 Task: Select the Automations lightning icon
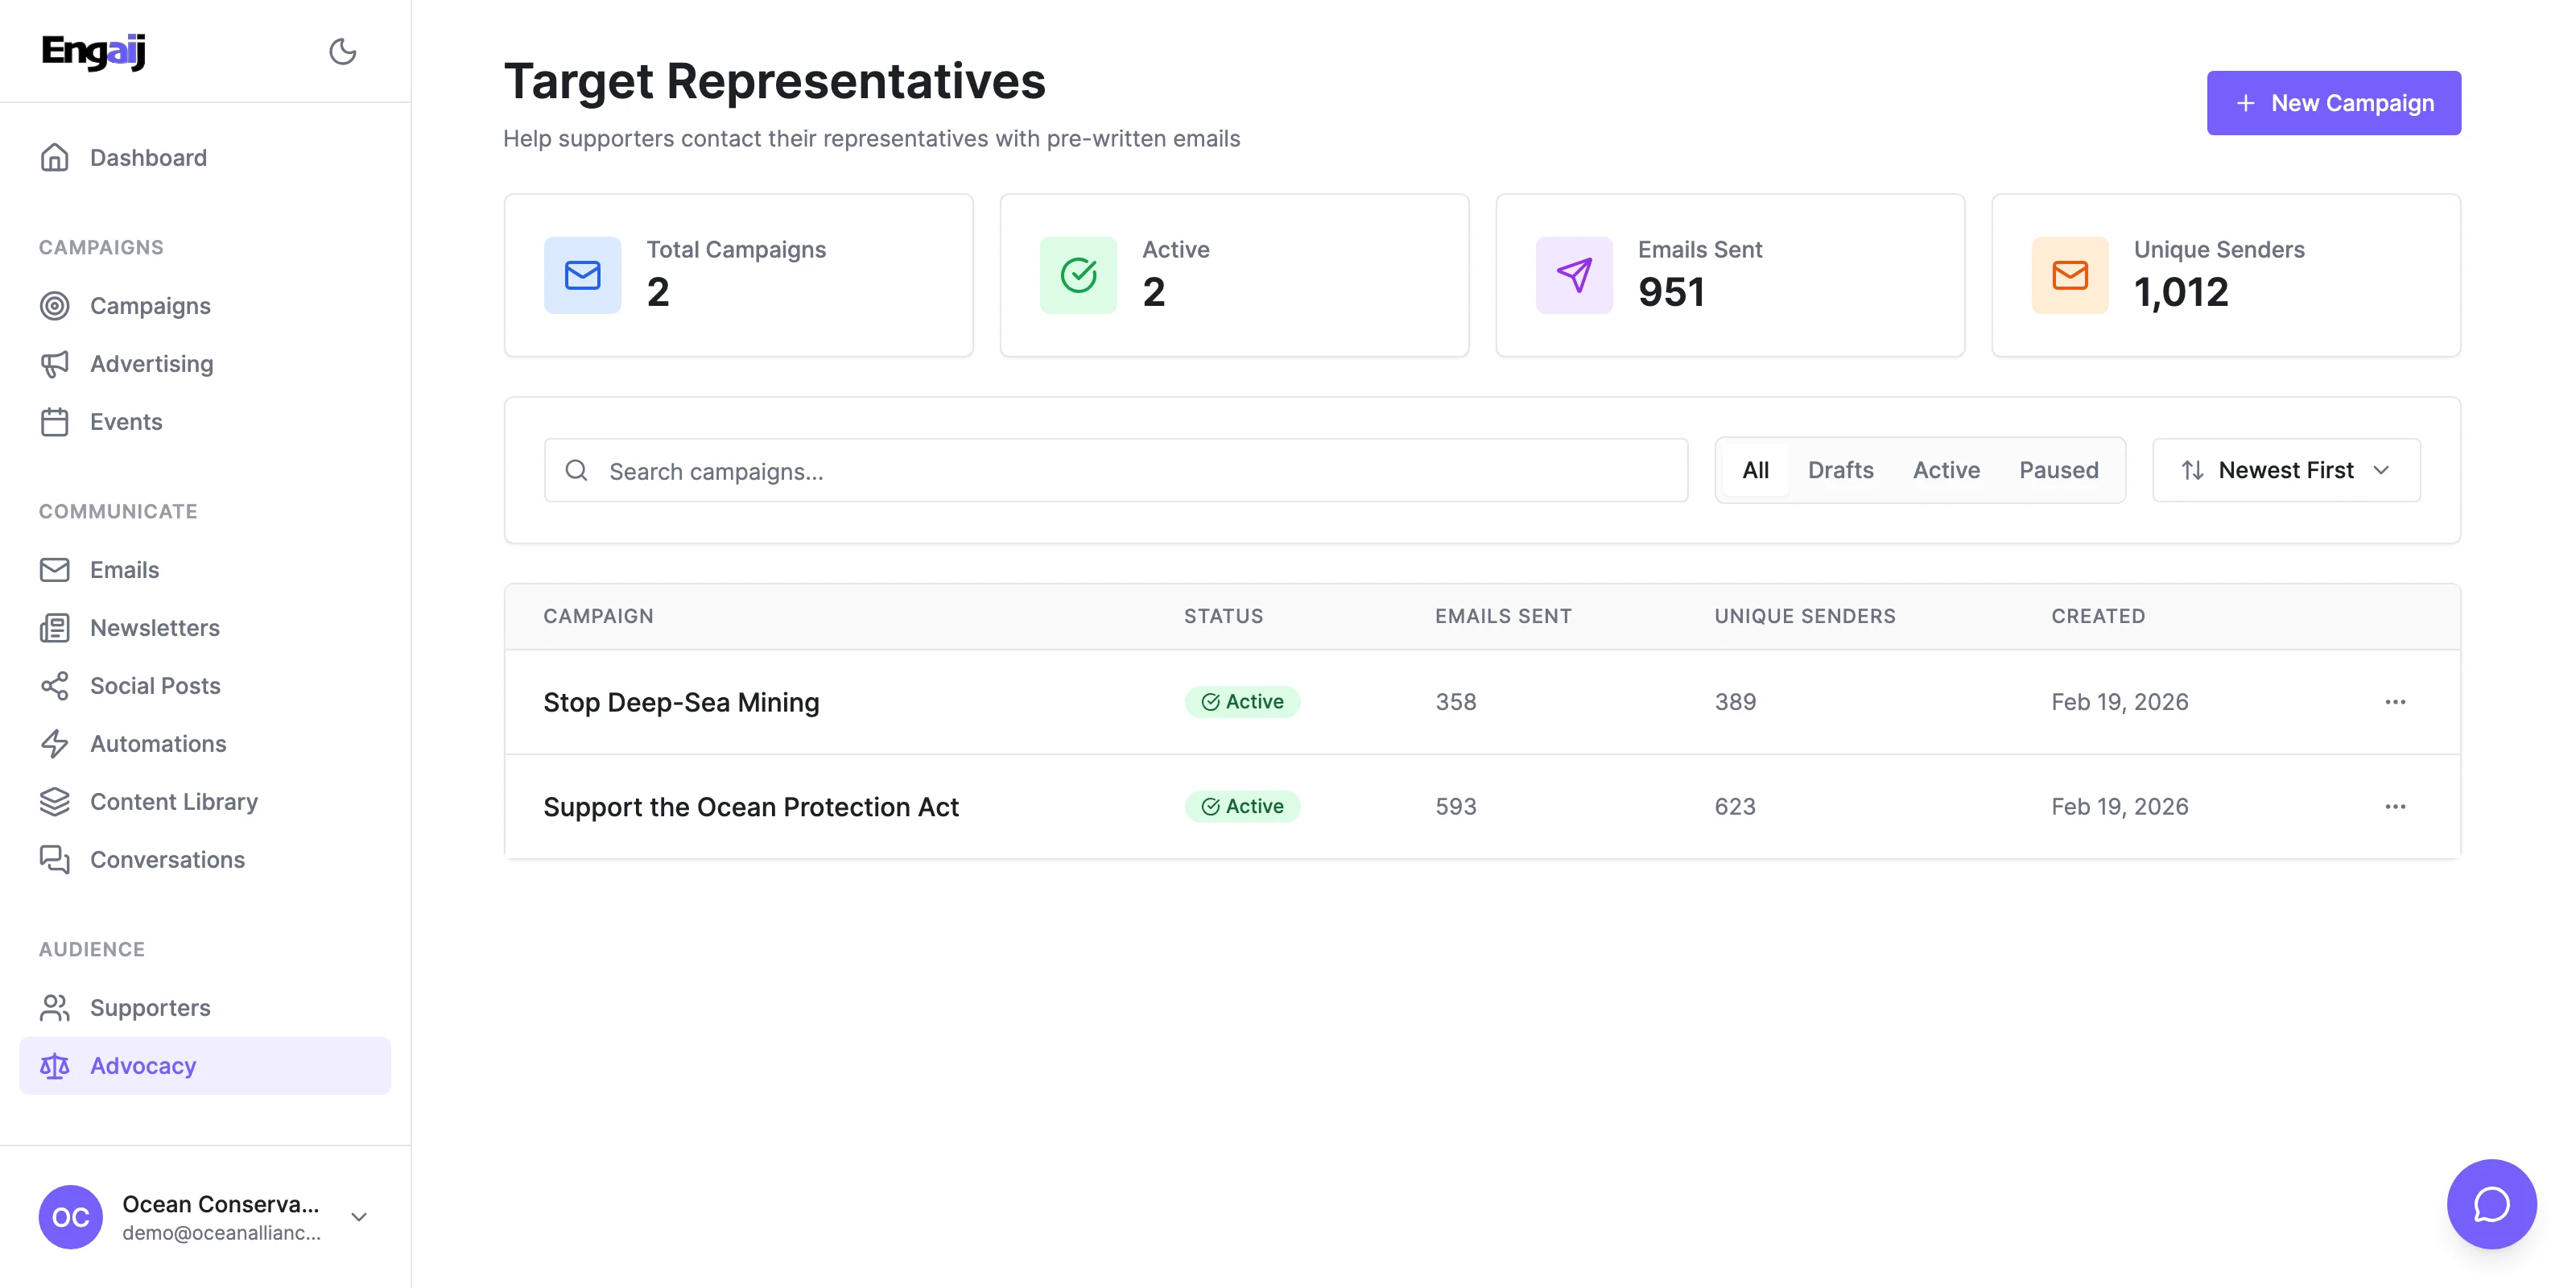(55, 744)
